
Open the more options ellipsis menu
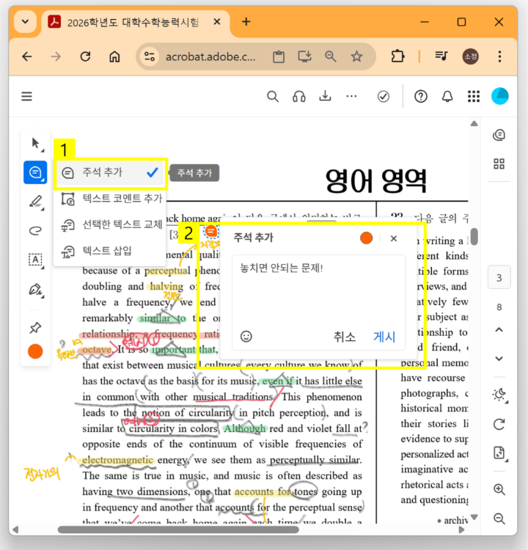point(351,96)
